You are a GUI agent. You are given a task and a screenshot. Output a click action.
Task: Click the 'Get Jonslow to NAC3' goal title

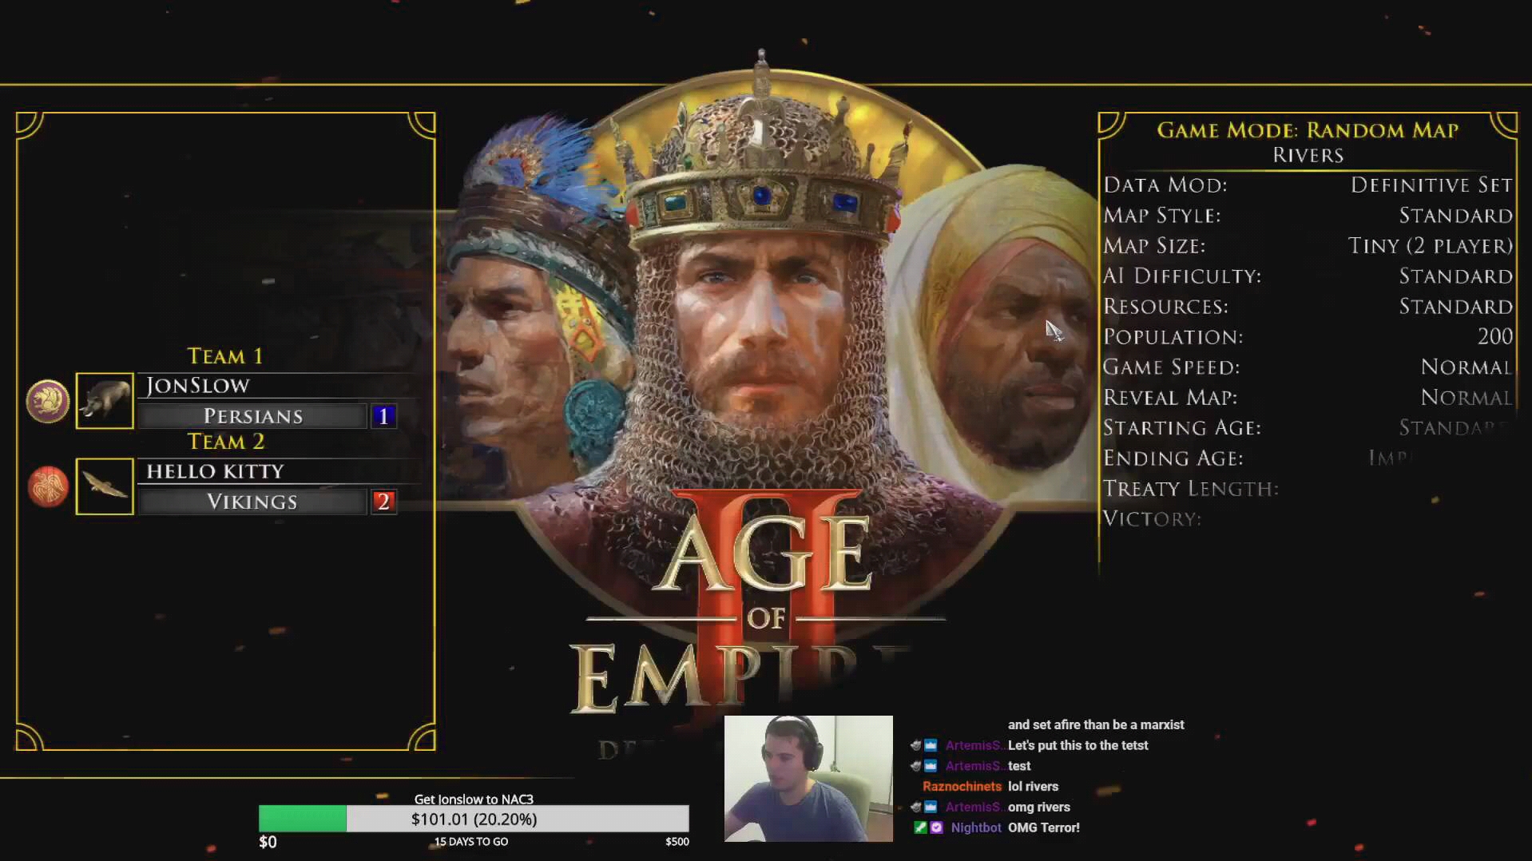click(x=474, y=799)
